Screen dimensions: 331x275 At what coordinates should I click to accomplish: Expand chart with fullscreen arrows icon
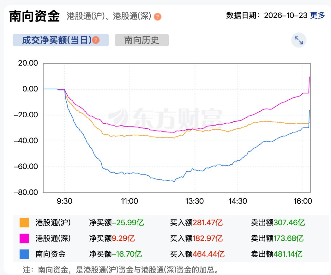coord(299,40)
